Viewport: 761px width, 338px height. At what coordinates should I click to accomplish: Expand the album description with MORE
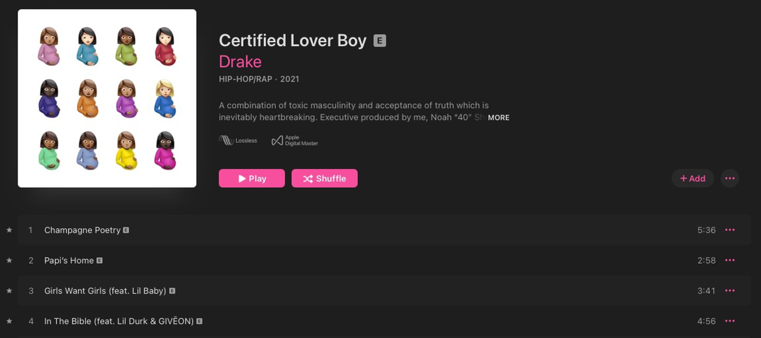coord(498,118)
